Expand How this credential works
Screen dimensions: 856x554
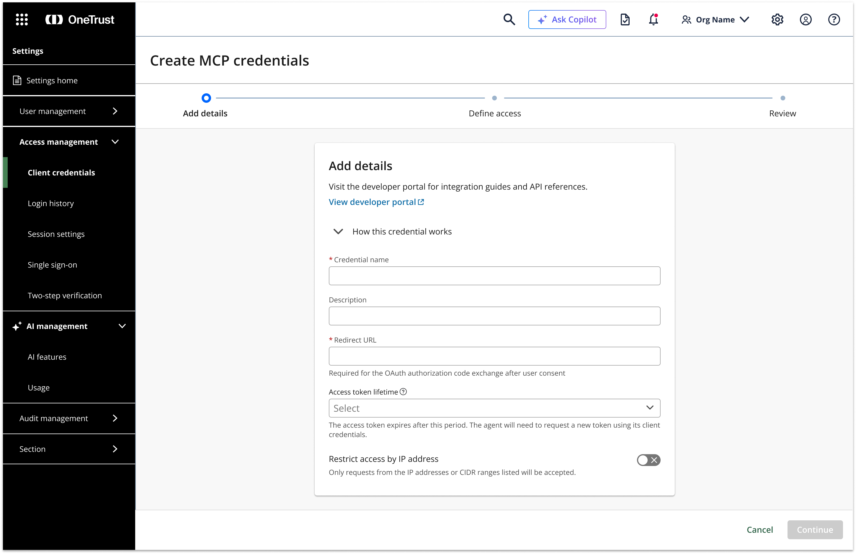(393, 231)
